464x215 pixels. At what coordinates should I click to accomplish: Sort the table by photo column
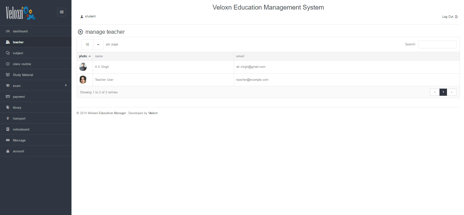click(x=85, y=56)
